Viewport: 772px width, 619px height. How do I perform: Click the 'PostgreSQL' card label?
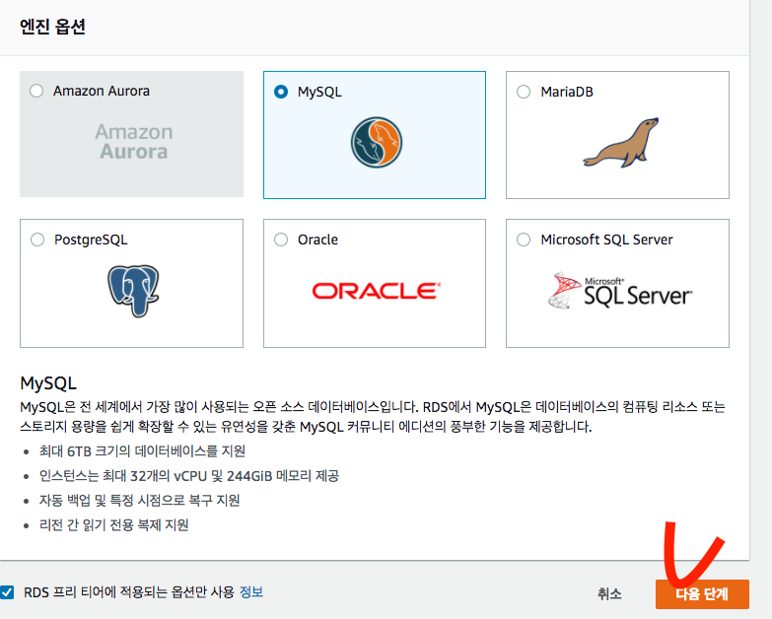click(91, 240)
